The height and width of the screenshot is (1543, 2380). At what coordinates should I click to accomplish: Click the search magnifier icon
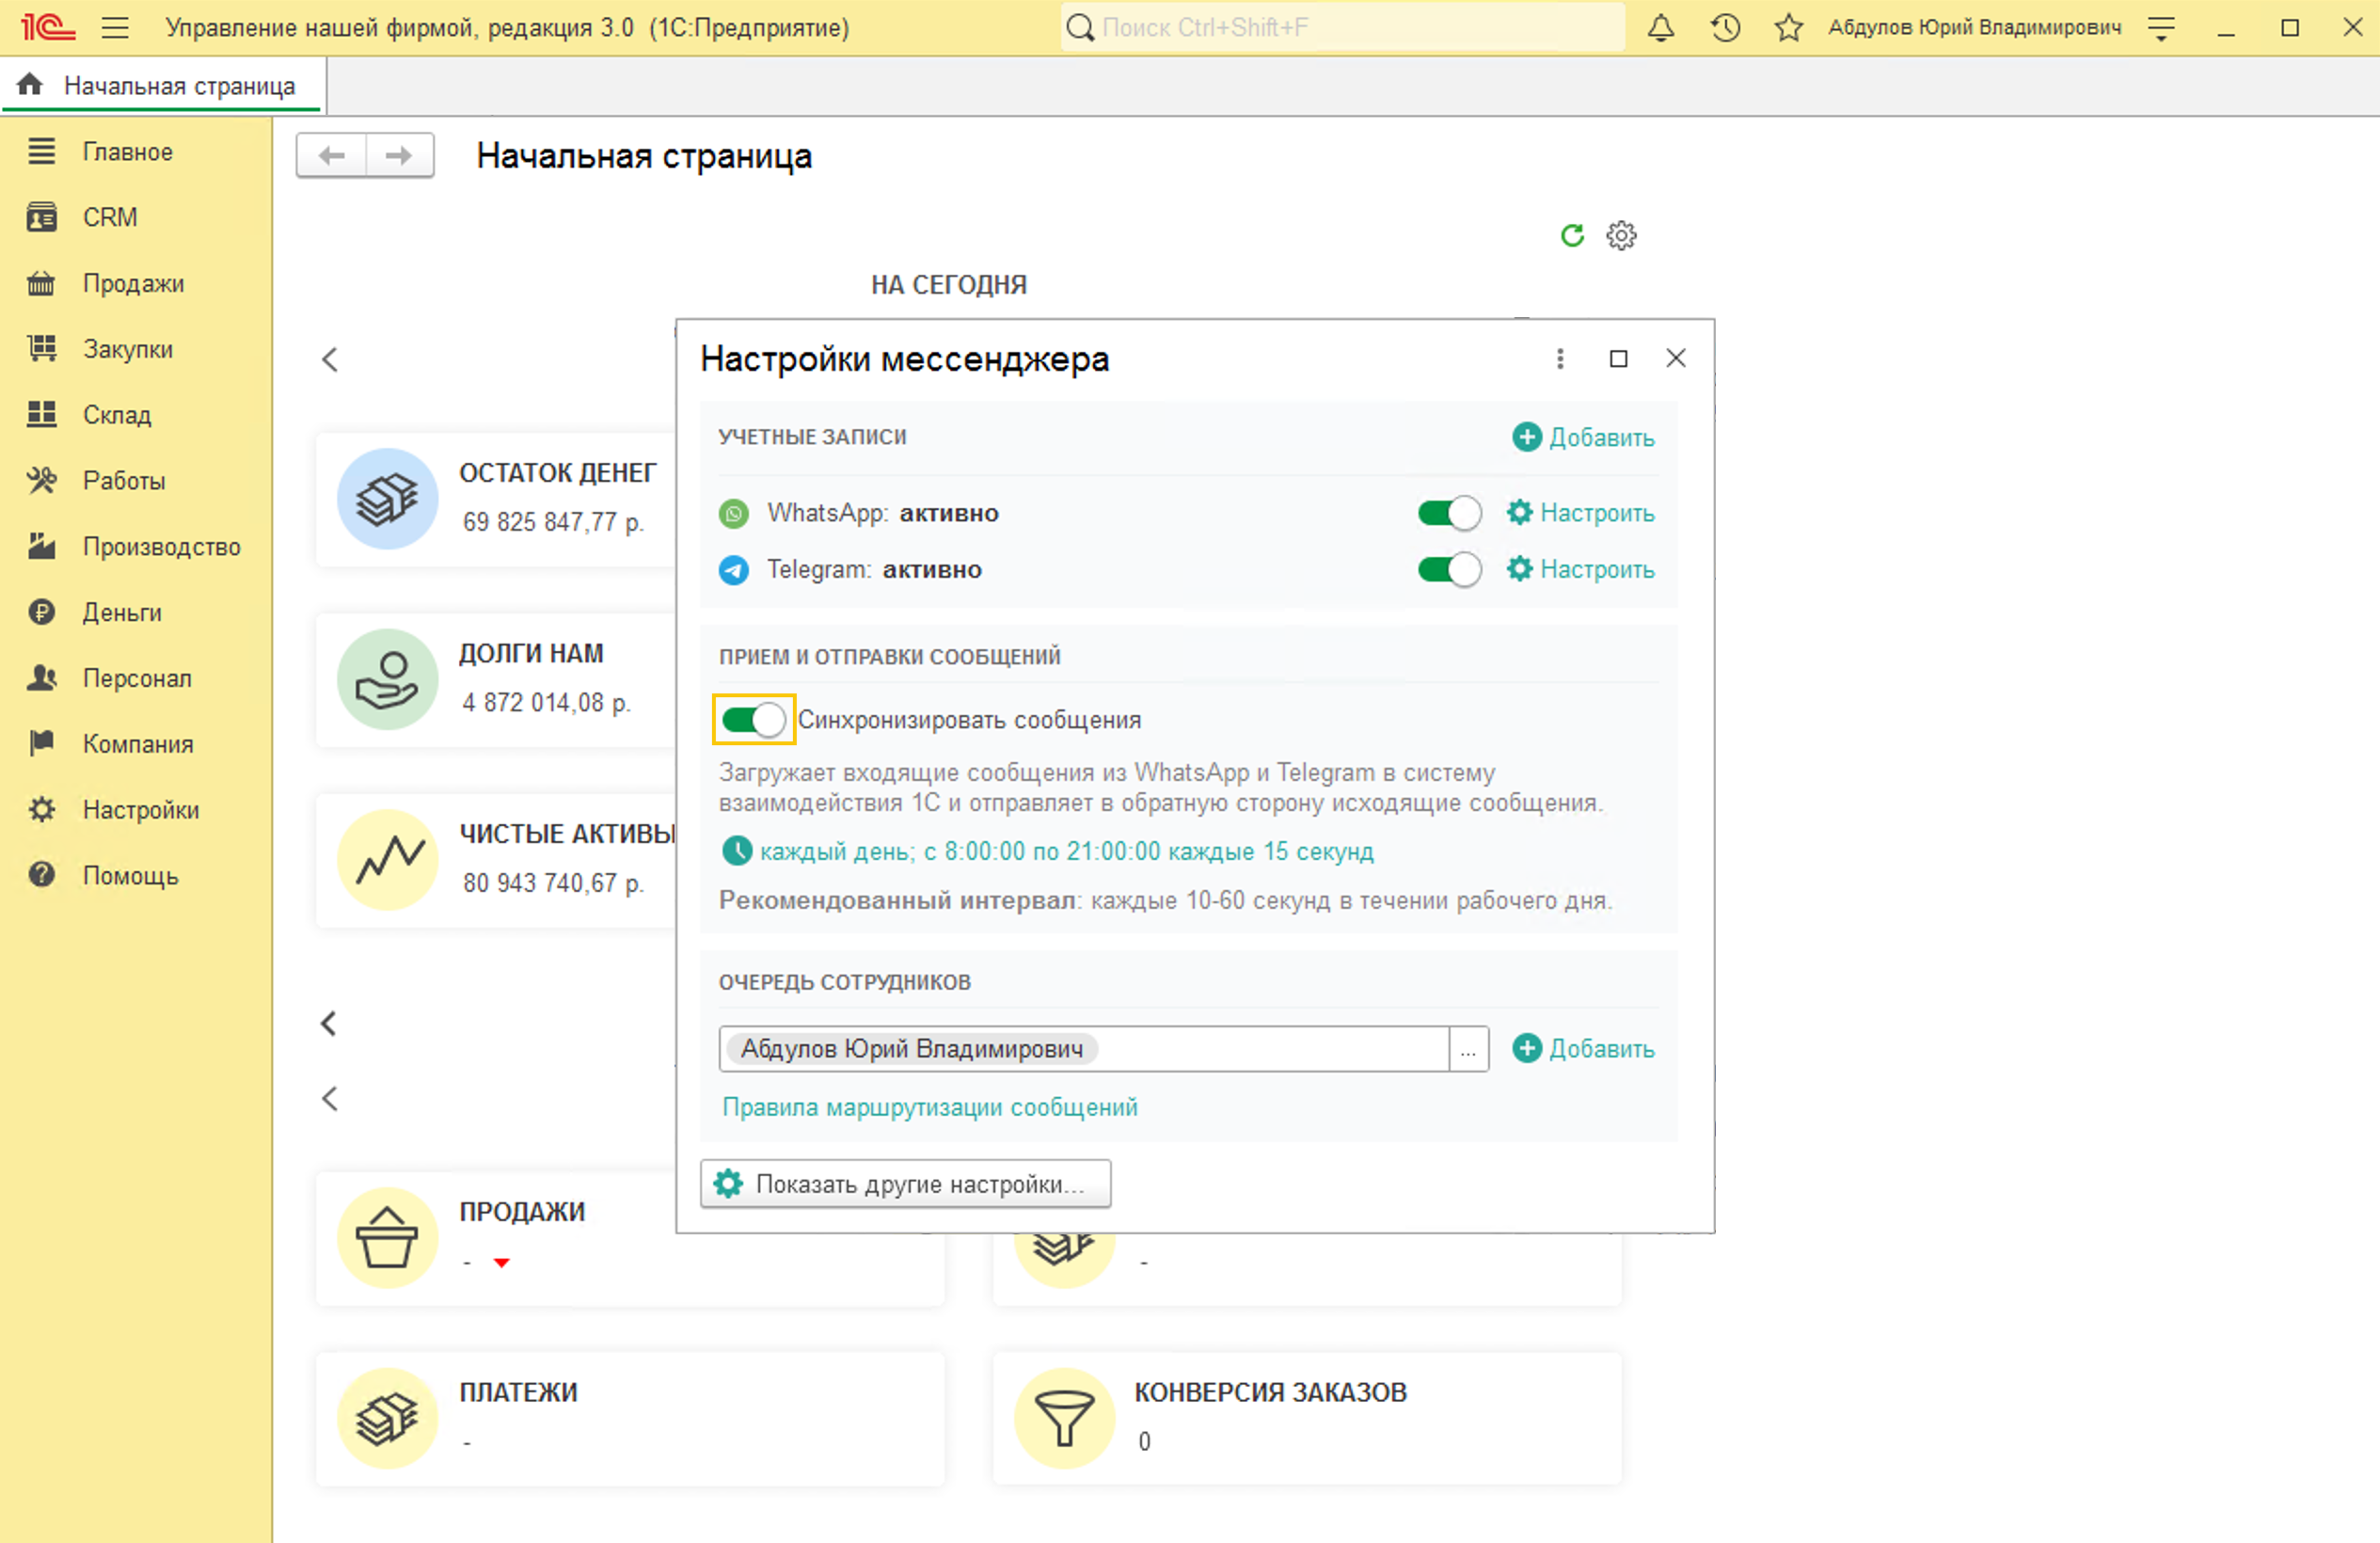click(x=1080, y=28)
